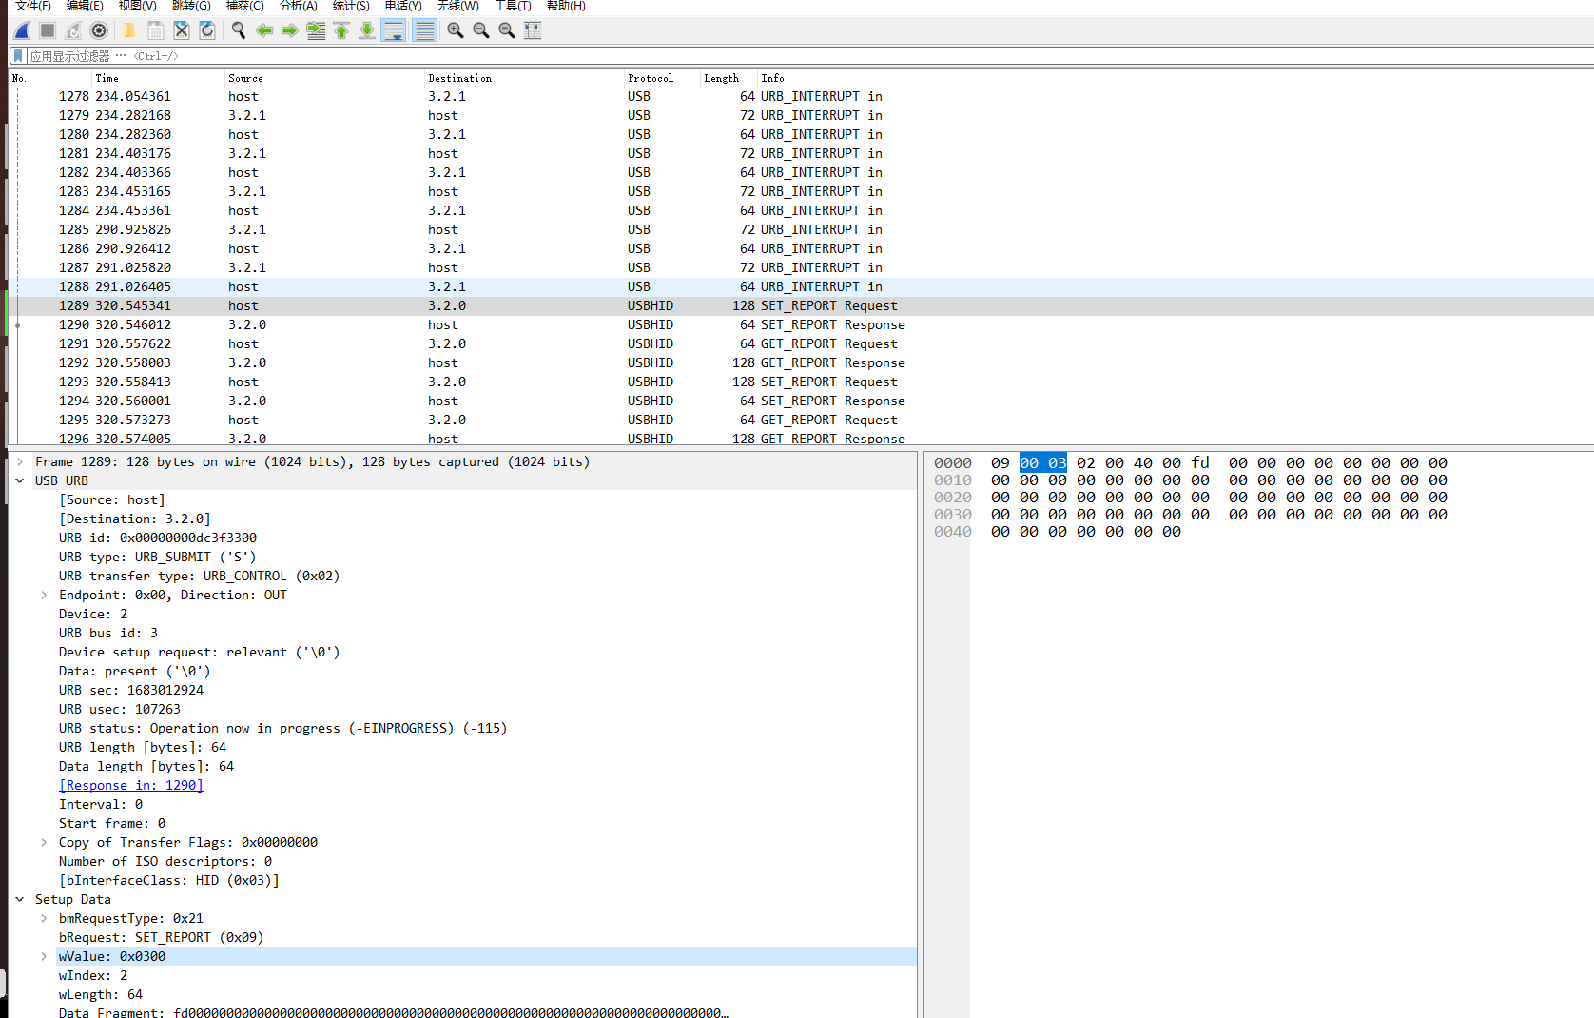This screenshot has width=1594, height=1018.
Task: Zoom out the main window text
Action: [x=481, y=30]
